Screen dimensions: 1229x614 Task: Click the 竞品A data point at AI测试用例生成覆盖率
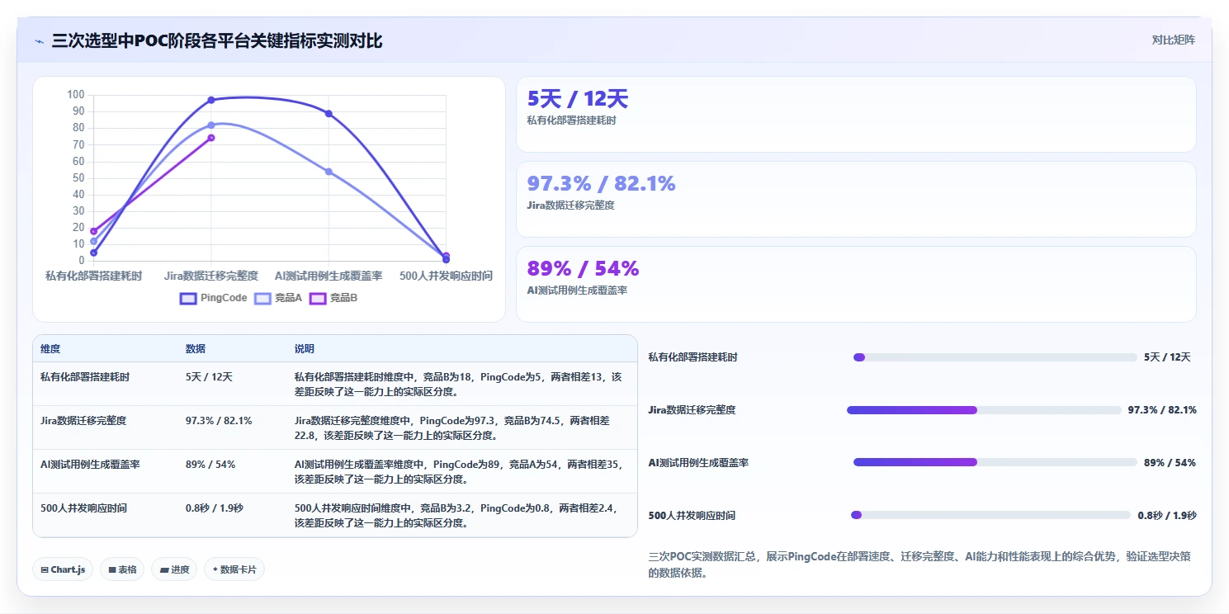tap(329, 172)
